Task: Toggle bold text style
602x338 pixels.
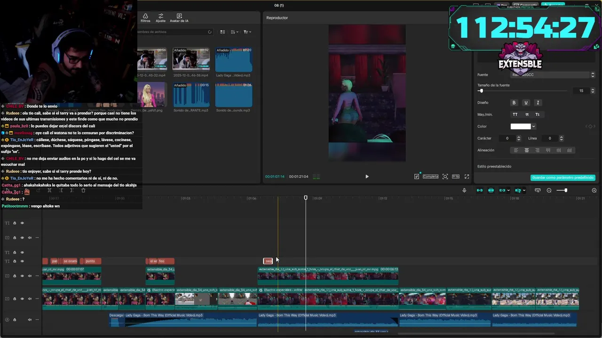Action: tap(514, 103)
